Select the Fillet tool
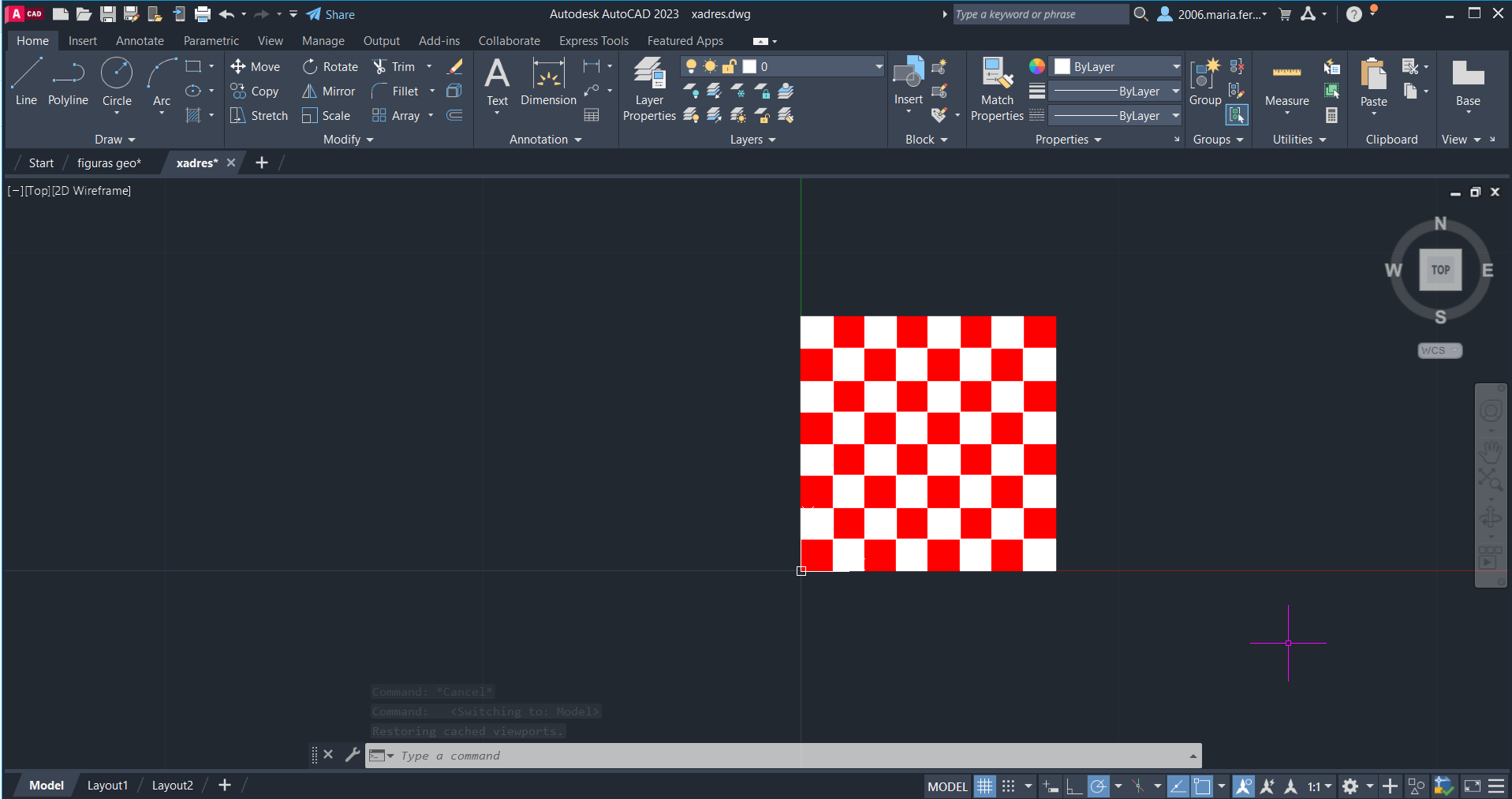 pyautogui.click(x=395, y=91)
